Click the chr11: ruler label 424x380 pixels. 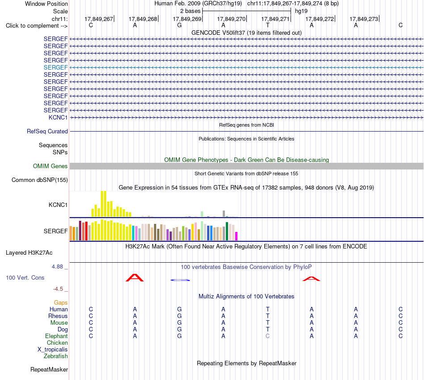click(x=59, y=19)
